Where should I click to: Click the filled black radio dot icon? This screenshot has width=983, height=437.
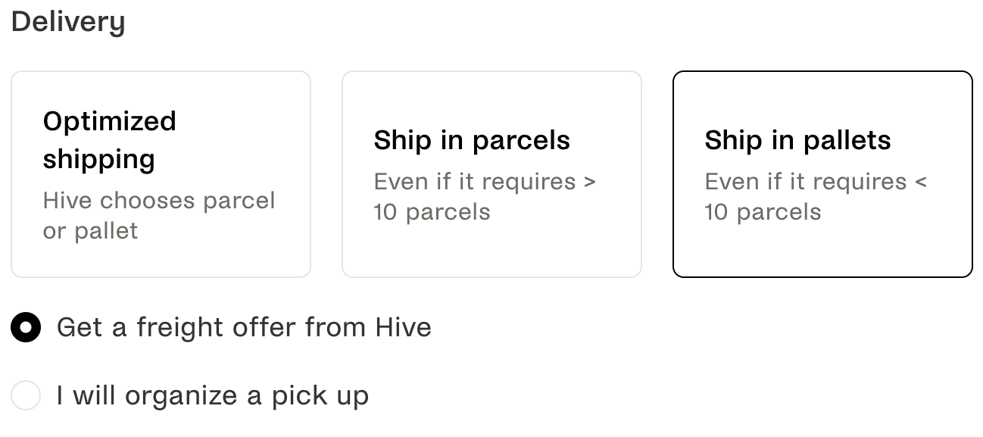point(26,328)
